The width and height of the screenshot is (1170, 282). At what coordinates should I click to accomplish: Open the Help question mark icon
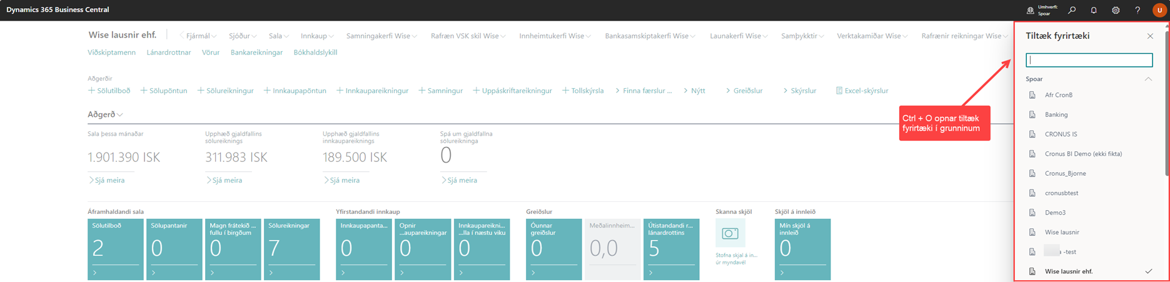click(1137, 10)
